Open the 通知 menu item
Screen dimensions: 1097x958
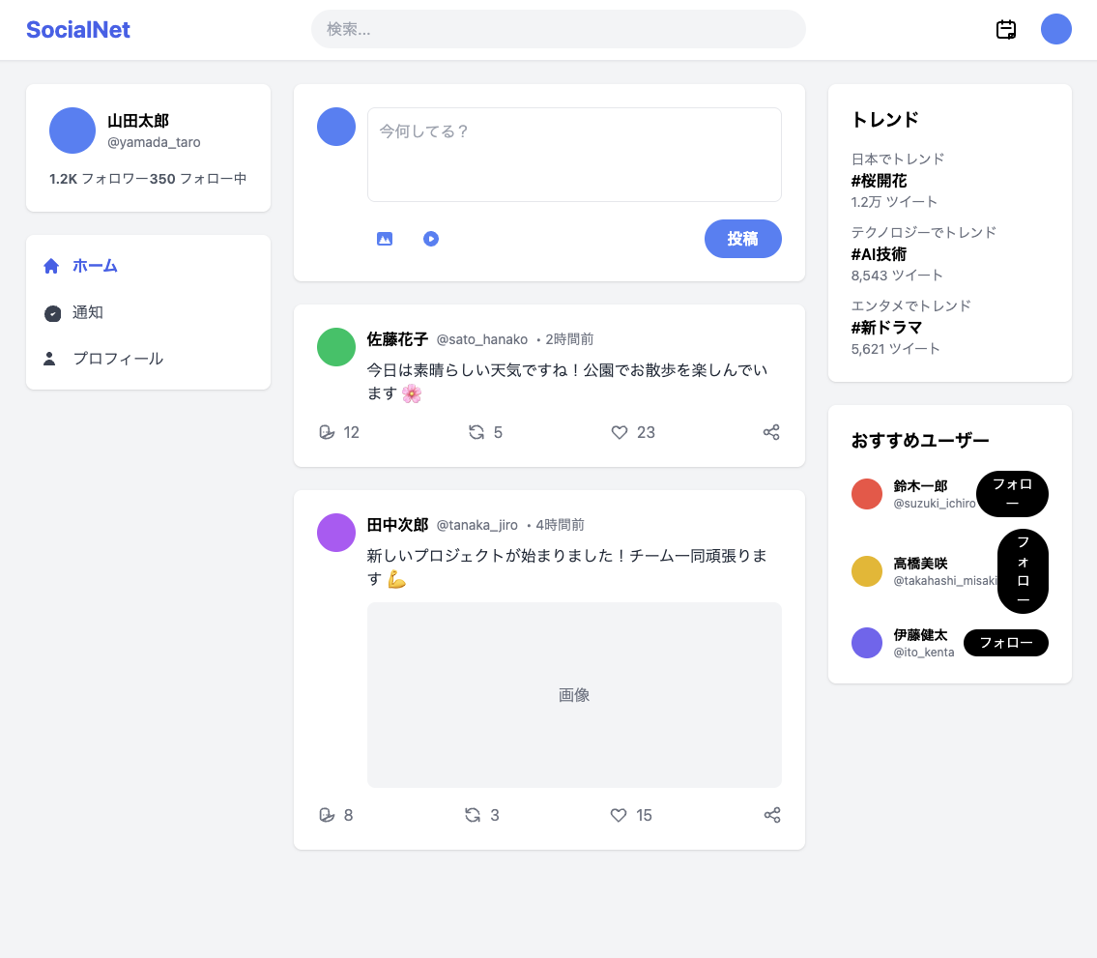pyautogui.click(x=148, y=313)
